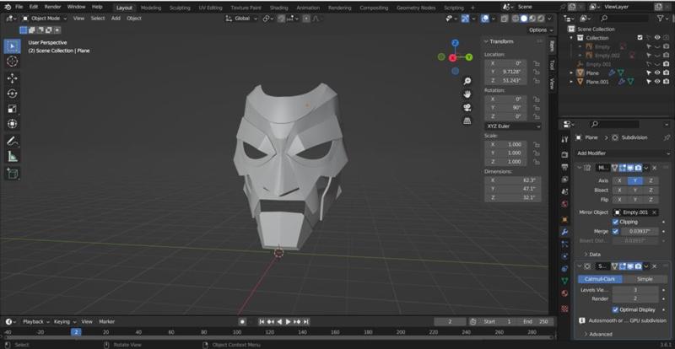The width and height of the screenshot is (675, 349).
Task: Click the Location Y value field
Action: pos(505,72)
